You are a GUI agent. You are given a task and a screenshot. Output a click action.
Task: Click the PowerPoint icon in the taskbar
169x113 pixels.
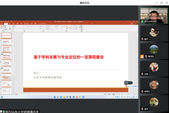[x=77, y=97]
